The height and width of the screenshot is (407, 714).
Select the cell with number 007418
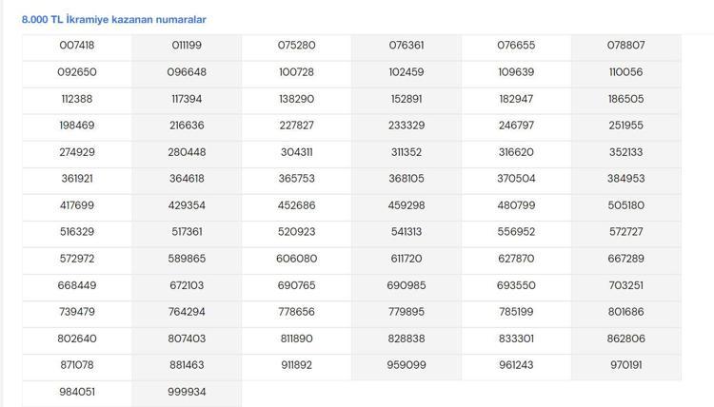click(77, 46)
